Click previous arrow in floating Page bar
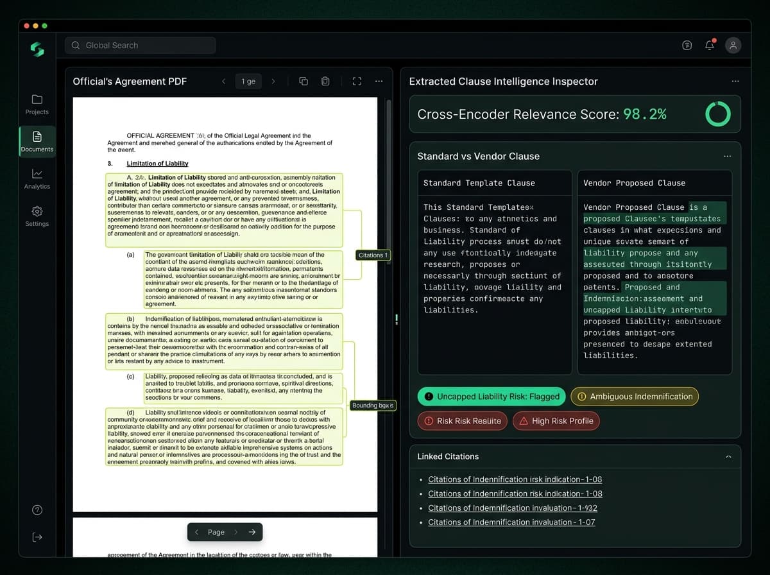Image resolution: width=770 pixels, height=575 pixels. (x=196, y=532)
